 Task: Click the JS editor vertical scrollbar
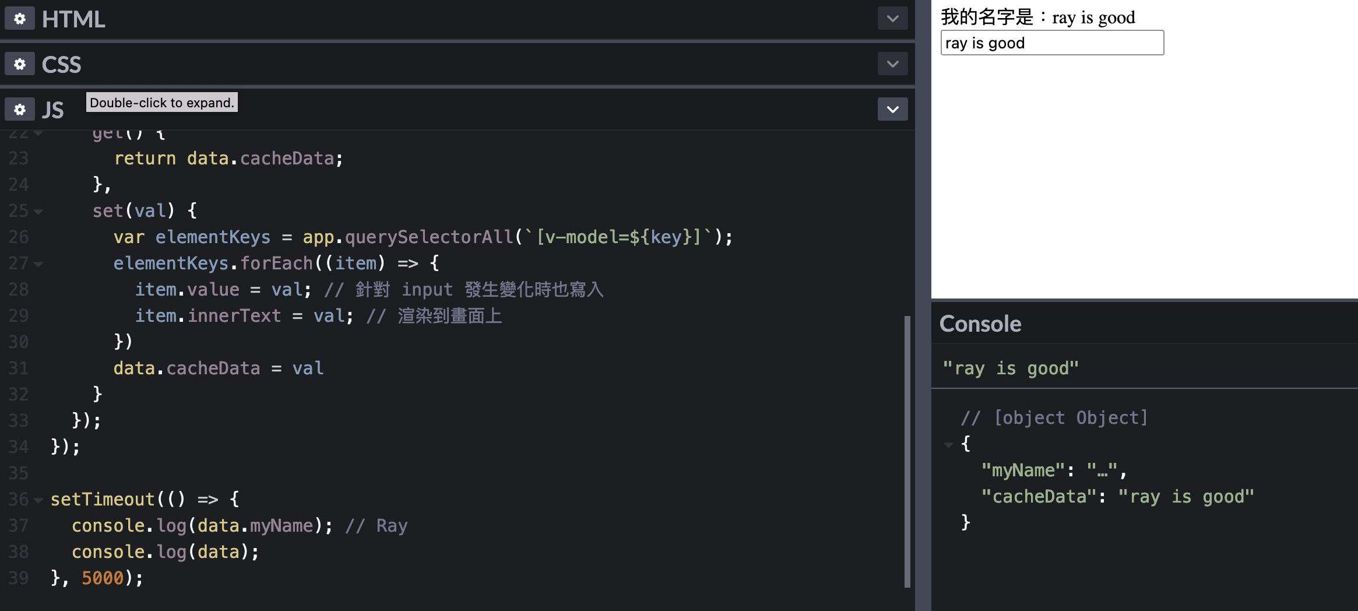(x=907, y=452)
